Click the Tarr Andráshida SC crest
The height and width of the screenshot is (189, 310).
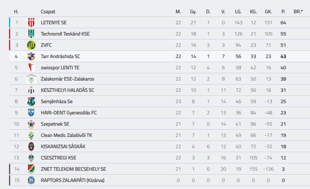tap(31, 56)
